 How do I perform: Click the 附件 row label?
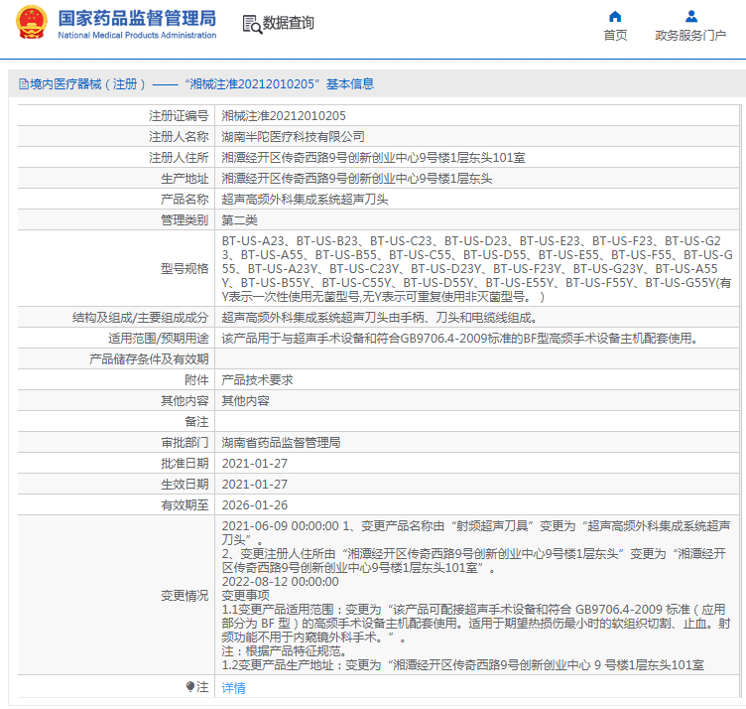(197, 380)
